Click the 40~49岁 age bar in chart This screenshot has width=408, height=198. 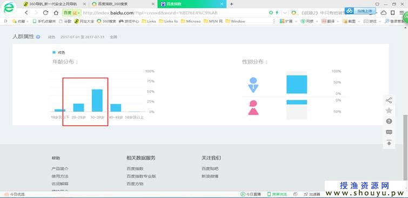pyautogui.click(x=116, y=107)
